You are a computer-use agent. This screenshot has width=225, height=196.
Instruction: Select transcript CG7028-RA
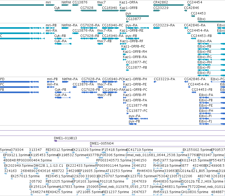coord(89,28)
